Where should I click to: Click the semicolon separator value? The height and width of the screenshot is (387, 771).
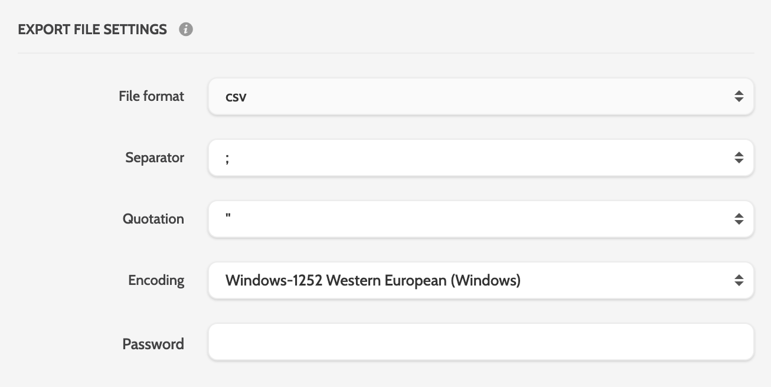[227, 158]
